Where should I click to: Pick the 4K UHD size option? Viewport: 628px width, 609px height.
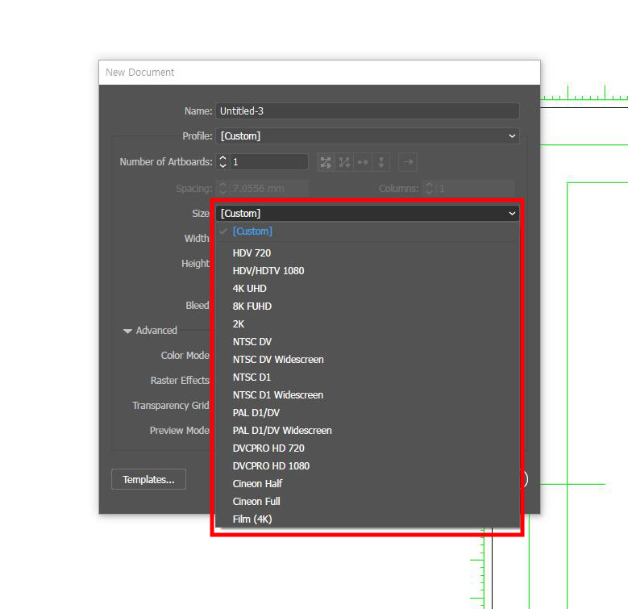(368, 289)
